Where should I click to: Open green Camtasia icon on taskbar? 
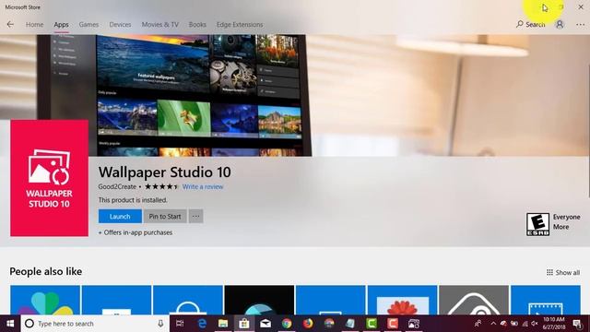click(x=372, y=324)
